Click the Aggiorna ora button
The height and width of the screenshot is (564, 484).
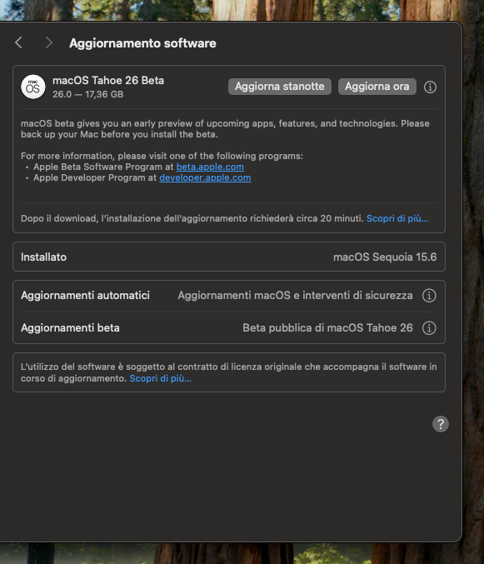pos(377,87)
